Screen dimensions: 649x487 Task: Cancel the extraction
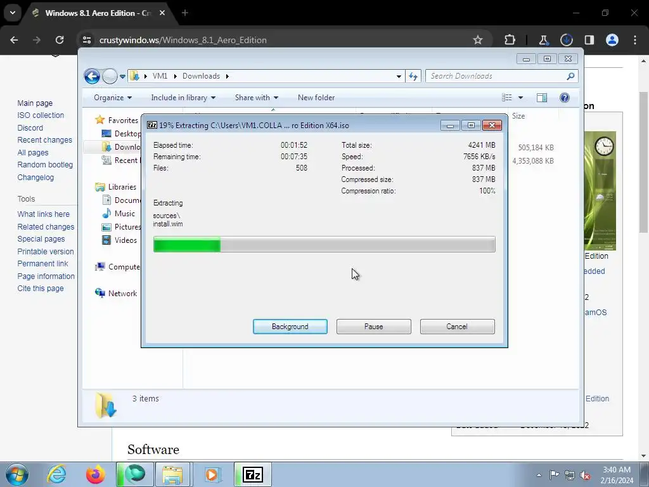(457, 327)
